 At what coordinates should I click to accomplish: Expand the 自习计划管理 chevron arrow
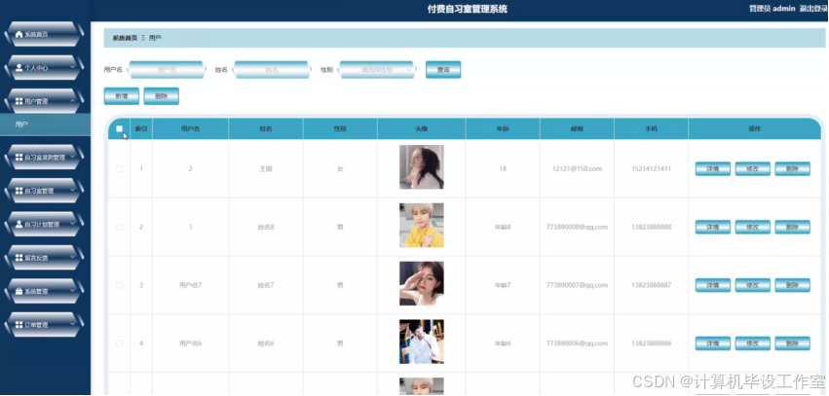(x=72, y=224)
